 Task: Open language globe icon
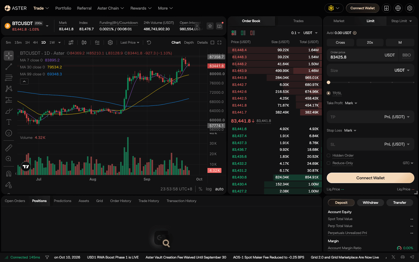pyautogui.click(x=398, y=8)
